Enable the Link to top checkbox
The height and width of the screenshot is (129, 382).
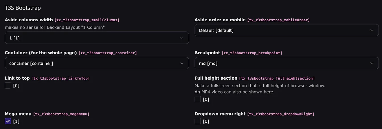pyautogui.click(x=8, y=85)
